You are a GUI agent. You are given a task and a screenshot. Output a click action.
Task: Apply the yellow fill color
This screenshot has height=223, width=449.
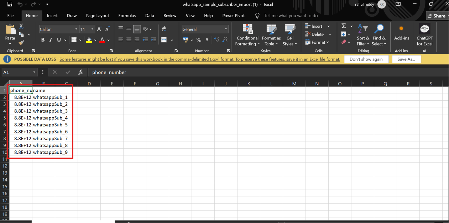pyautogui.click(x=89, y=40)
